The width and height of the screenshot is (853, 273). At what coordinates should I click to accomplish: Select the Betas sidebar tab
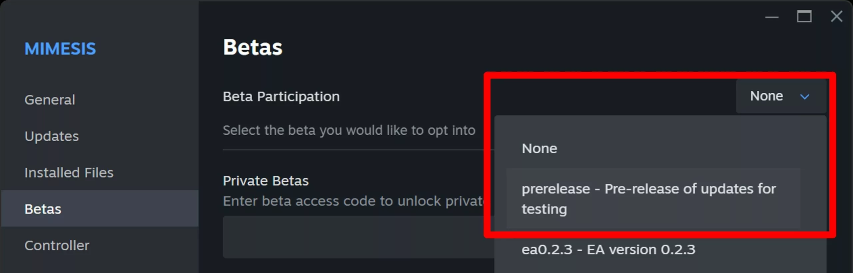point(43,209)
